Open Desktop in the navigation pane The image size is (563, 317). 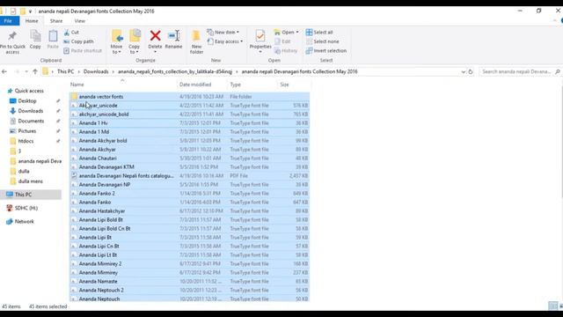point(27,101)
